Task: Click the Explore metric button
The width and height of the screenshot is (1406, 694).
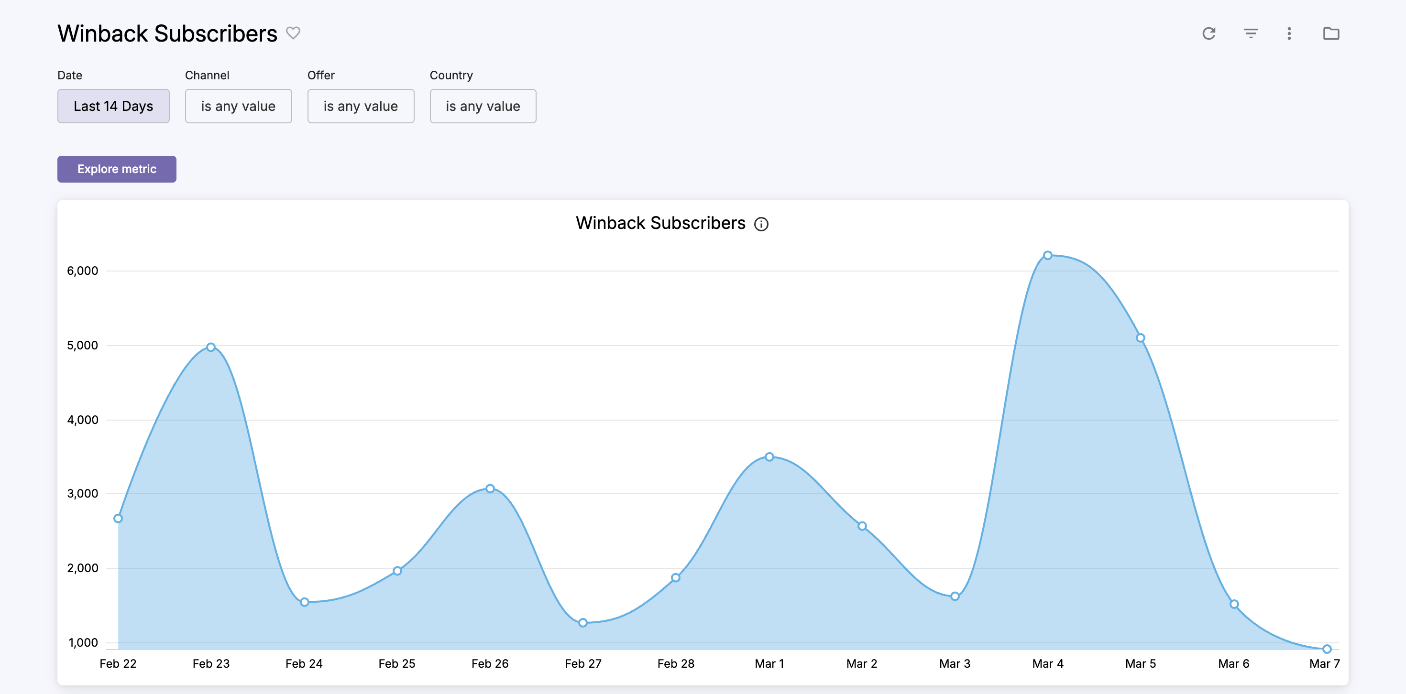Action: pyautogui.click(x=117, y=169)
